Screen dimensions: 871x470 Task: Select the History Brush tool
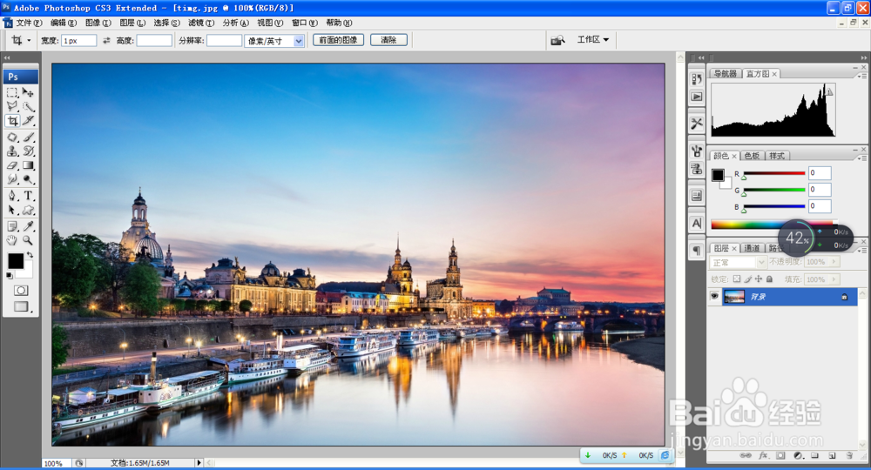tap(29, 151)
